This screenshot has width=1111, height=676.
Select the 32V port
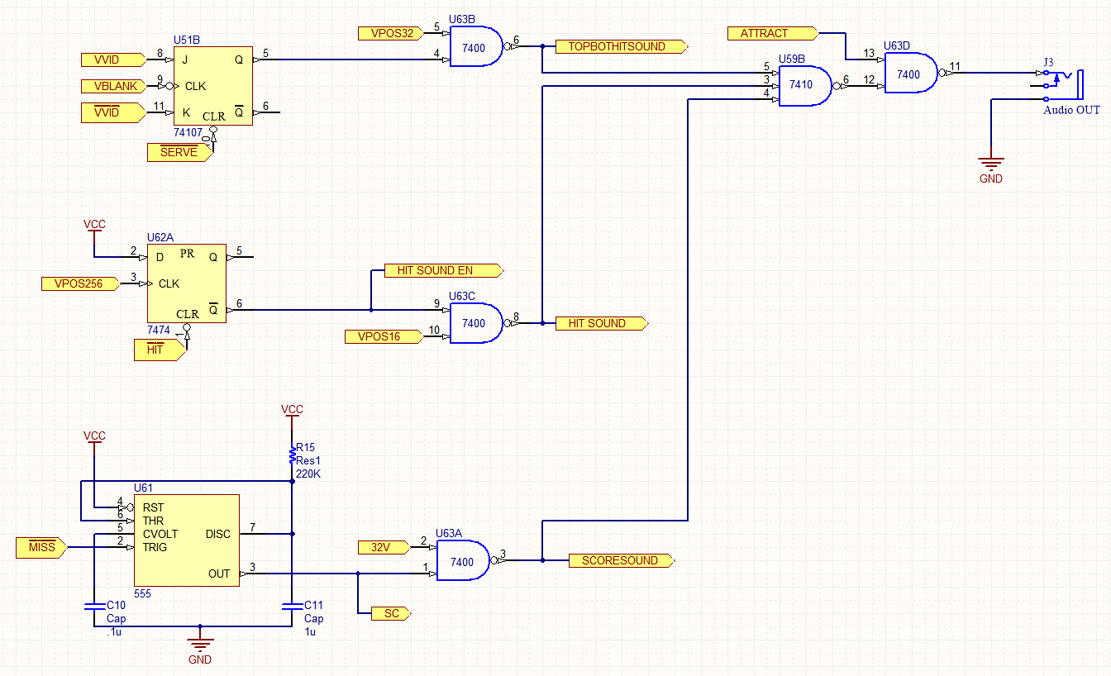point(385,547)
